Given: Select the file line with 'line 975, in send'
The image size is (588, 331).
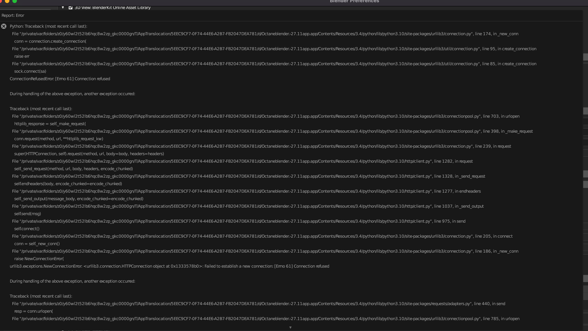Looking at the screenshot, I should click(239, 221).
